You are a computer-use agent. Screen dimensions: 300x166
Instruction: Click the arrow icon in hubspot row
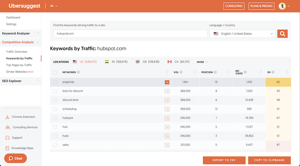(167, 118)
